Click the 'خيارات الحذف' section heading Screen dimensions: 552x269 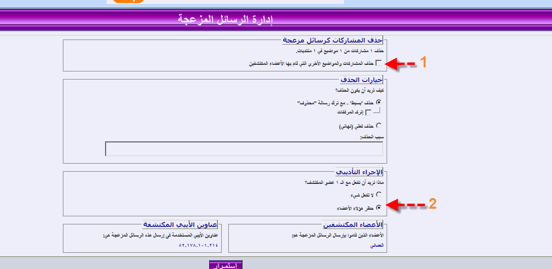pyautogui.click(x=361, y=80)
